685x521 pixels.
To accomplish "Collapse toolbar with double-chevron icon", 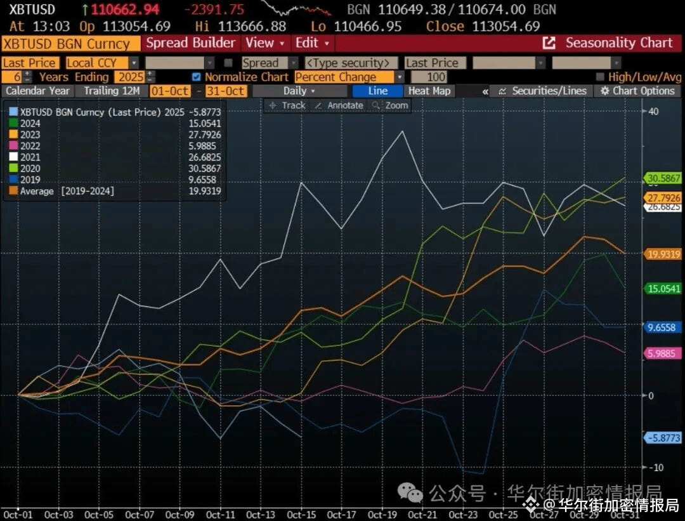I will pos(485,91).
